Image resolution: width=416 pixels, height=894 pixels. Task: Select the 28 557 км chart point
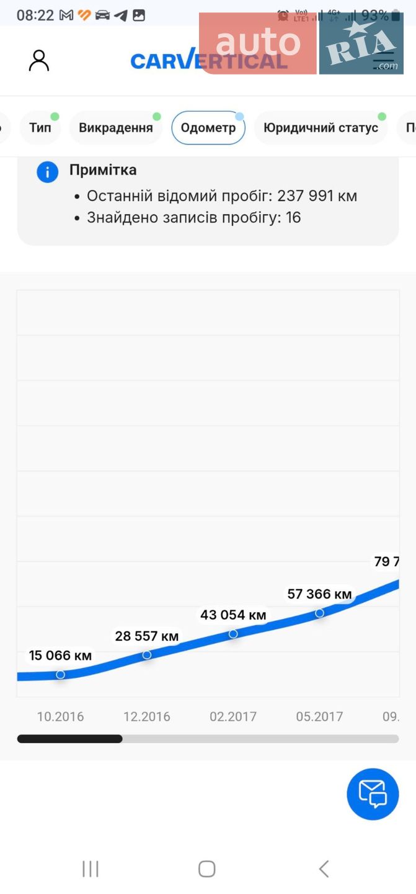tap(147, 654)
